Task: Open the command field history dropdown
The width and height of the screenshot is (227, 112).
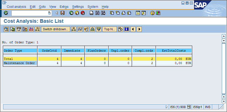Action: click(x=49, y=13)
